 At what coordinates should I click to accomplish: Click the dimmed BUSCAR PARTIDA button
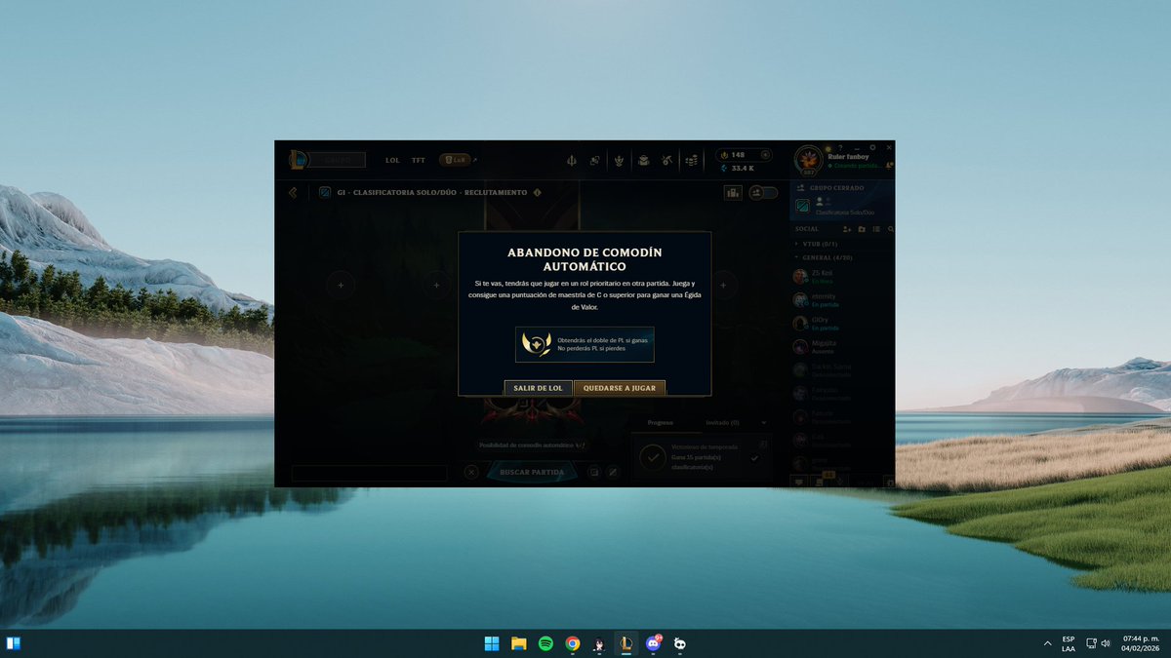(532, 472)
